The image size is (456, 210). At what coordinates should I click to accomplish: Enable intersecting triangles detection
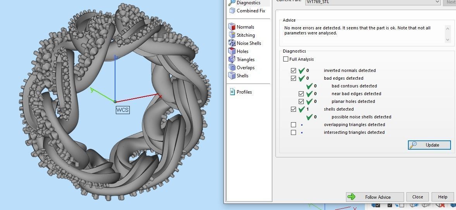293,132
